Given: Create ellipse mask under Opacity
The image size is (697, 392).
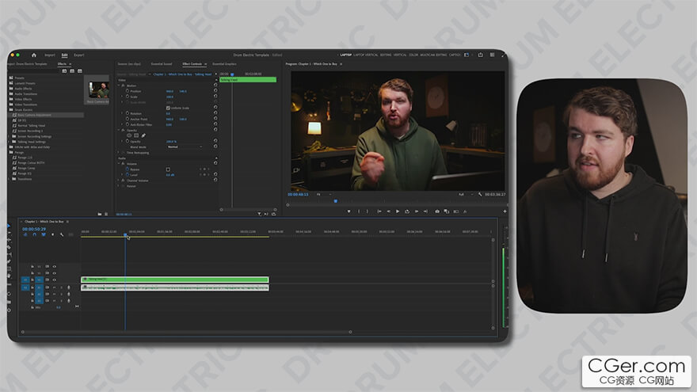Looking at the screenshot, I should pyautogui.click(x=128, y=135).
